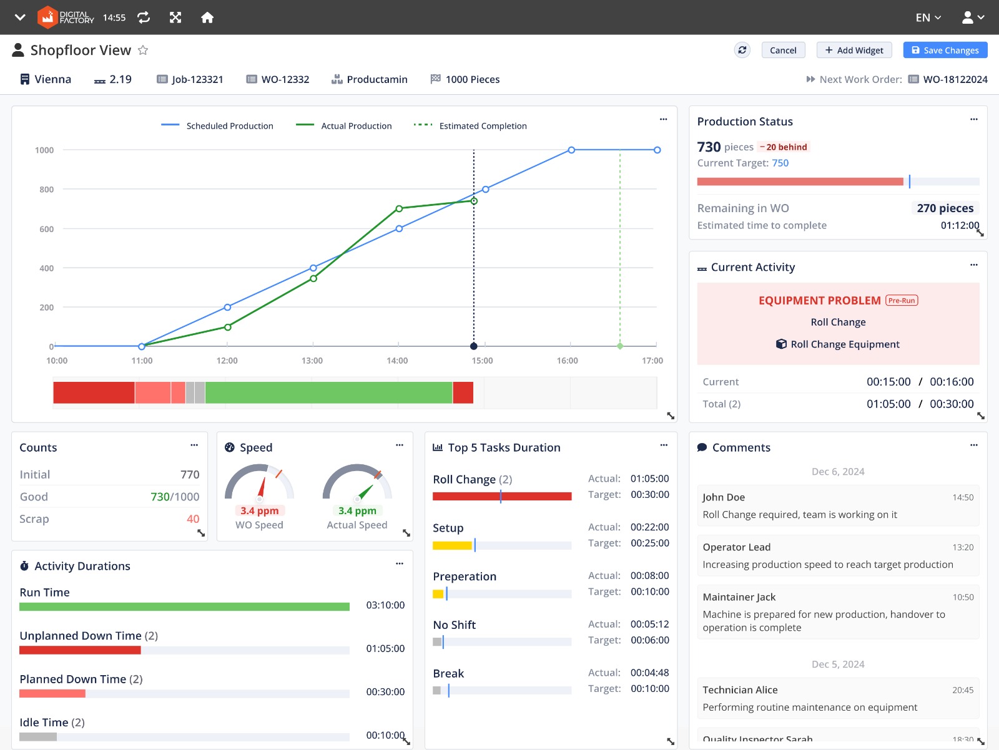Open Current Activity widget options menu
999x750 pixels.
point(973,265)
